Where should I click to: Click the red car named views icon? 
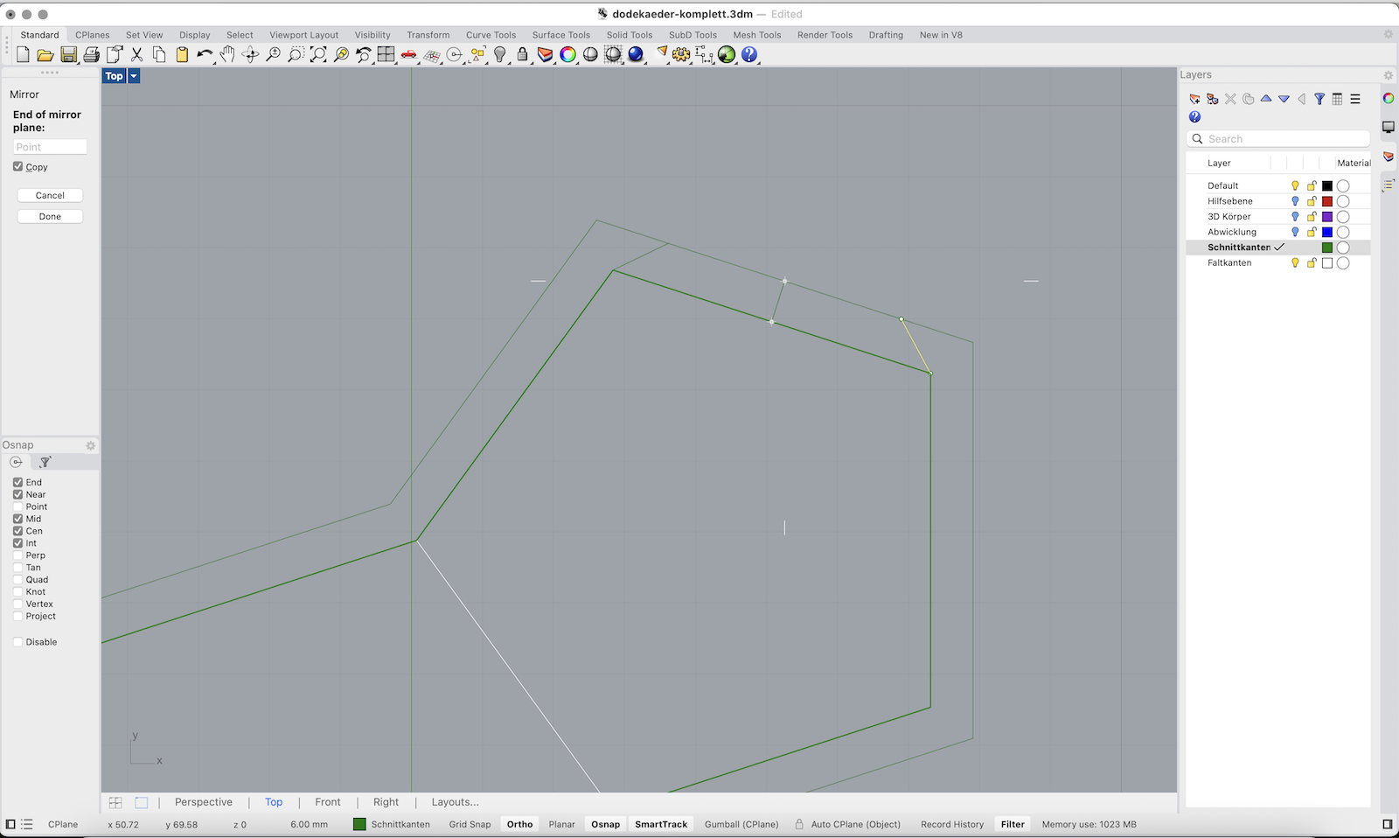(409, 54)
